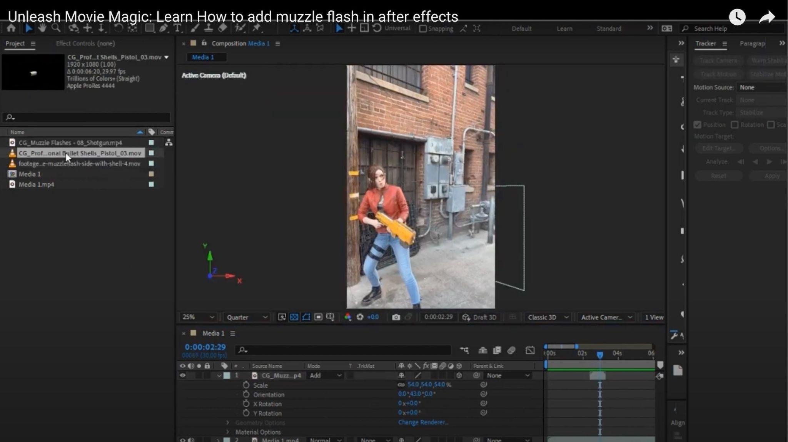Enable the Snapping checkbox
Viewport: 788px width, 442px height.
423,29
